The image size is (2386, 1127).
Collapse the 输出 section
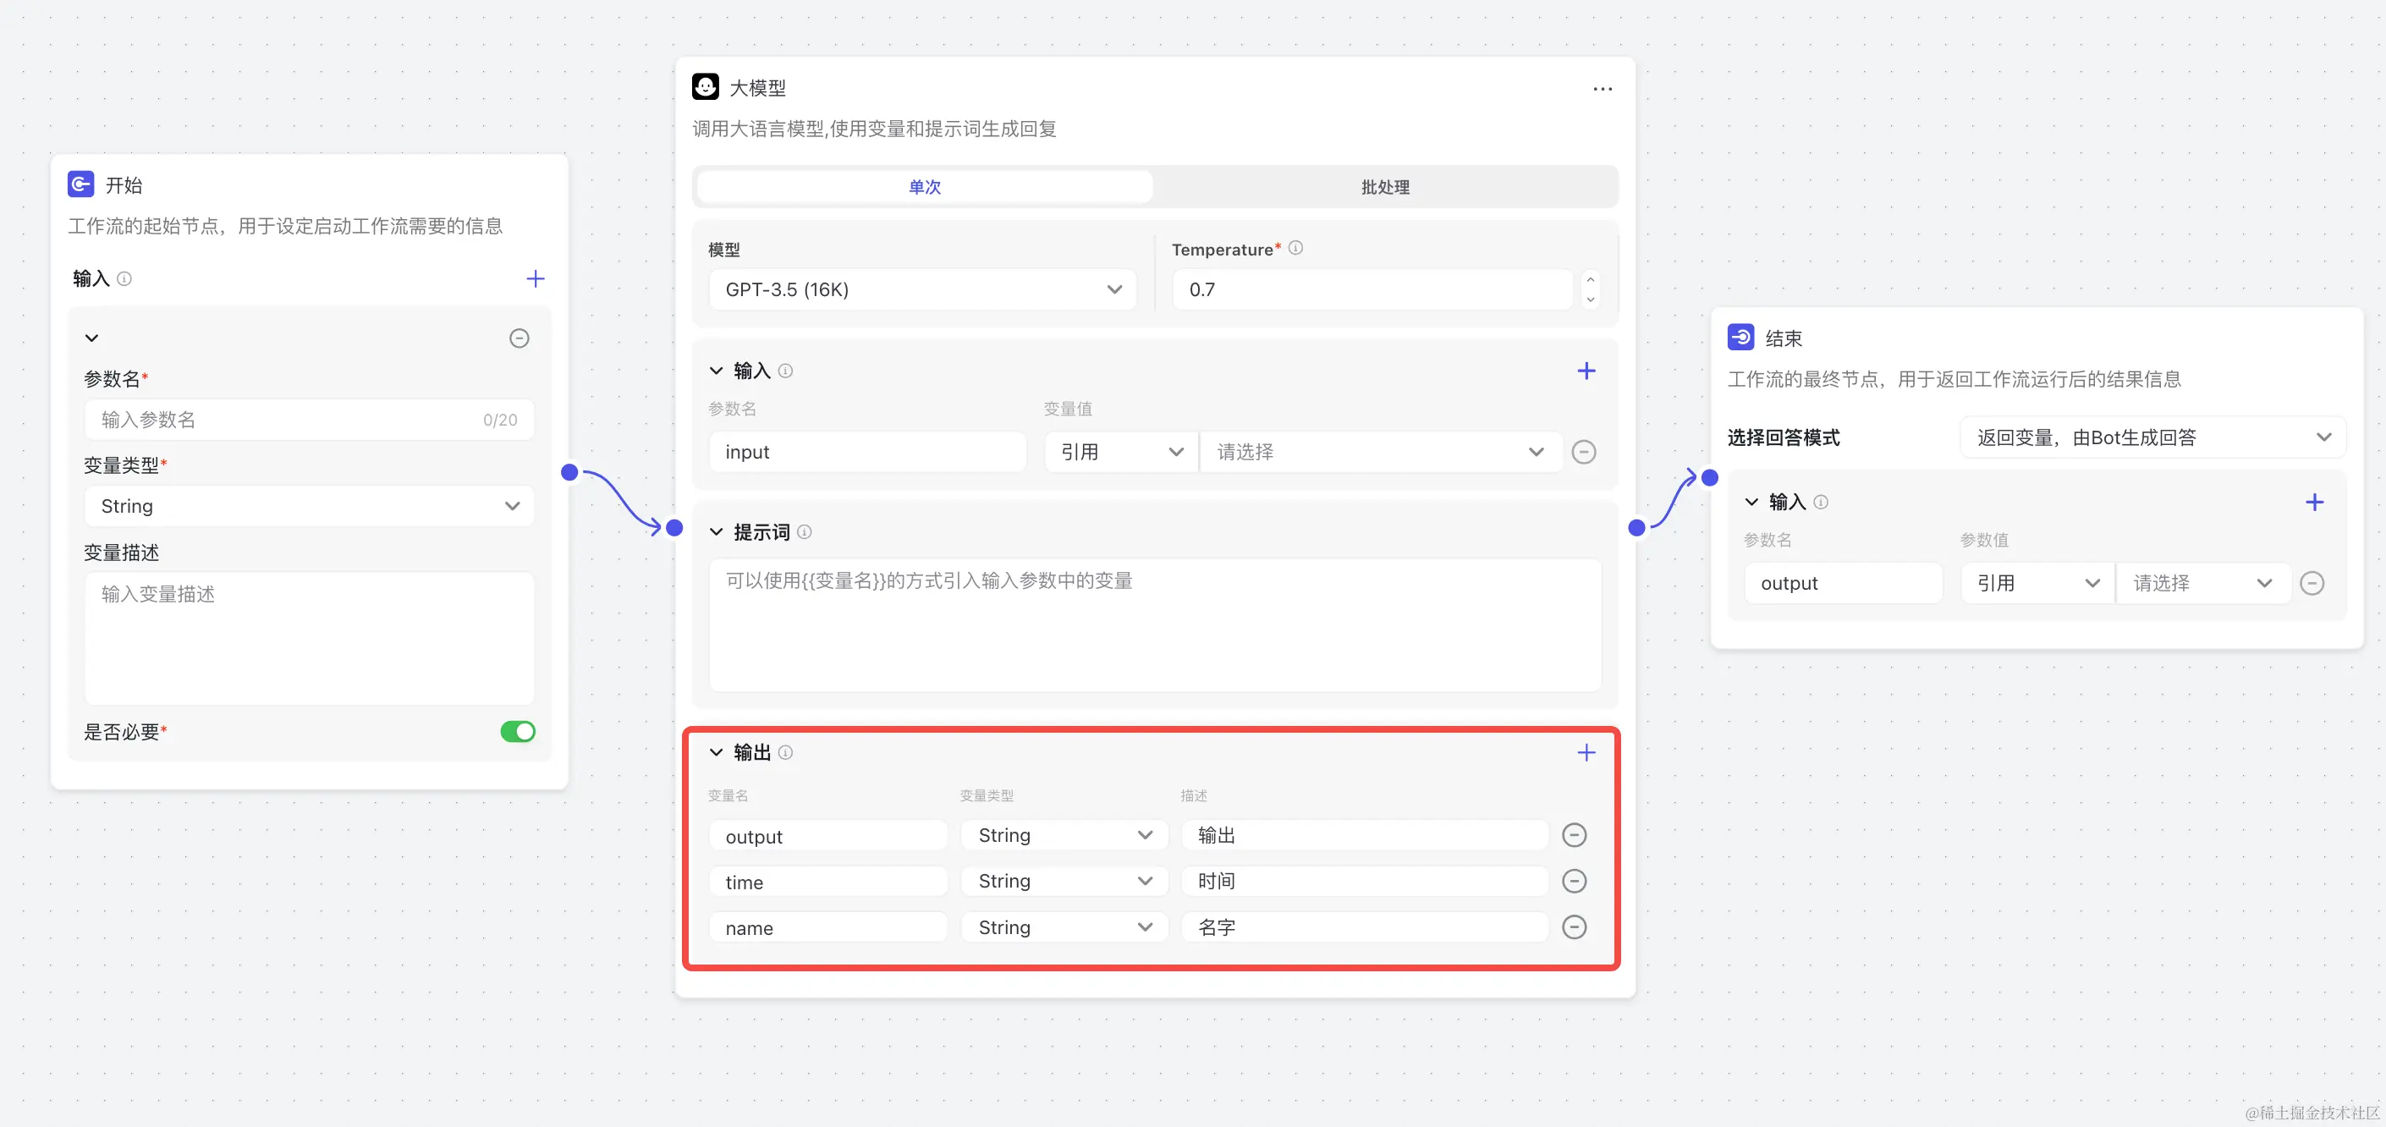715,752
